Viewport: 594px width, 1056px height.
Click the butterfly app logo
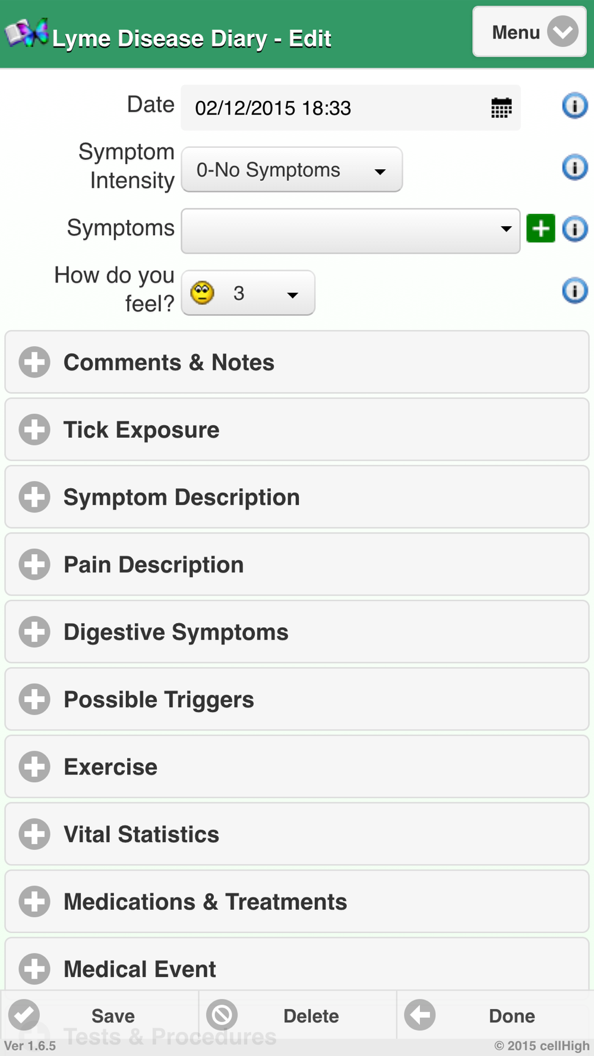[x=27, y=33]
